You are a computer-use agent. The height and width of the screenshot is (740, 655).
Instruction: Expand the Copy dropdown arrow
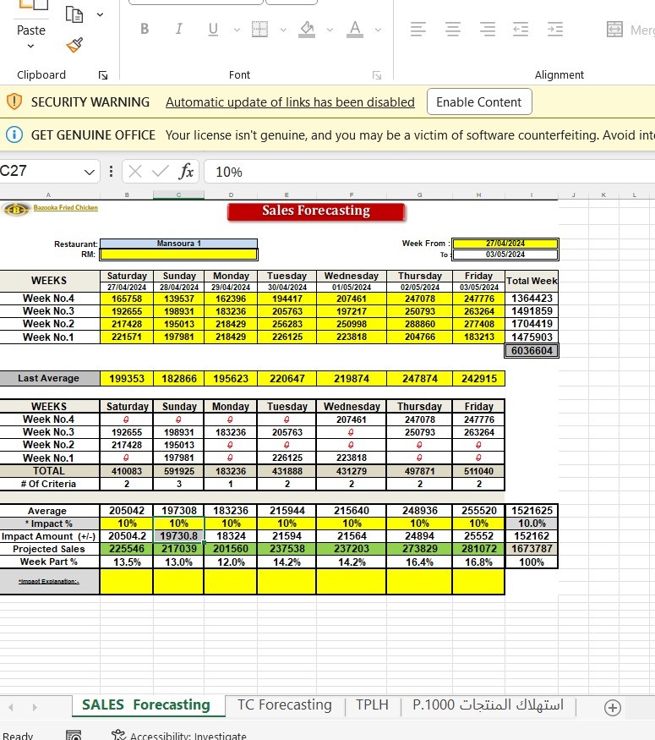100,15
